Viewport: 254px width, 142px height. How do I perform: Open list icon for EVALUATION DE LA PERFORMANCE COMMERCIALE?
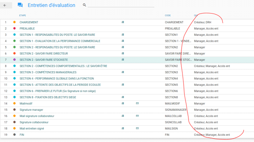[x=123, y=41]
